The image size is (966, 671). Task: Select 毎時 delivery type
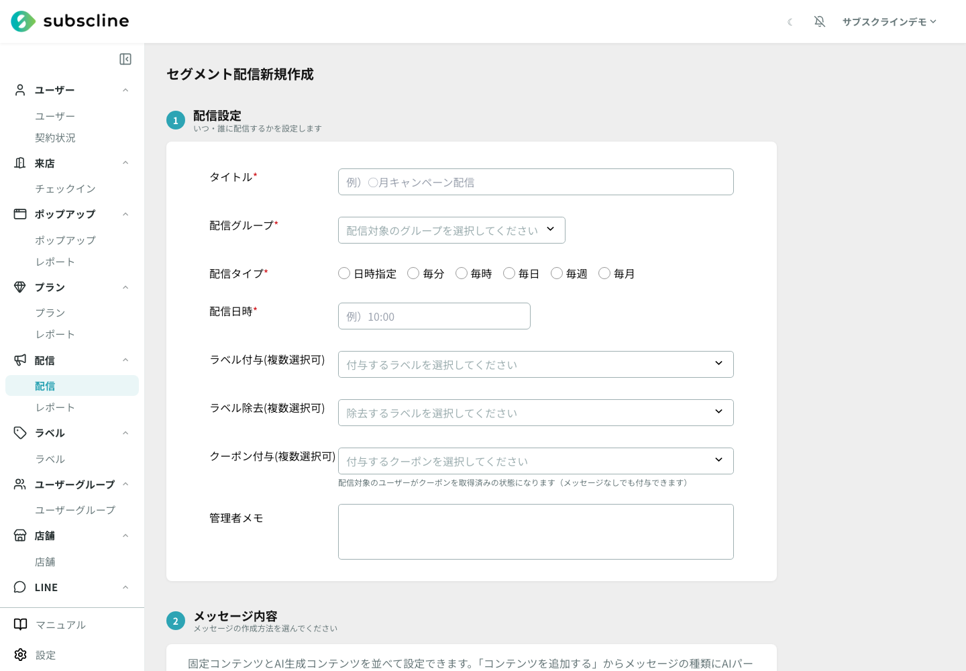pyautogui.click(x=462, y=273)
